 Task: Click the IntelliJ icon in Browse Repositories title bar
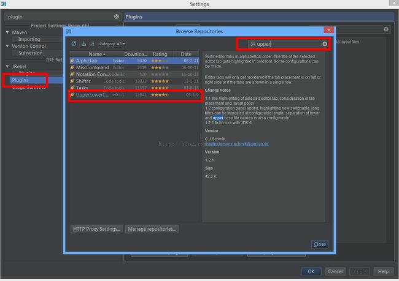pos(69,31)
